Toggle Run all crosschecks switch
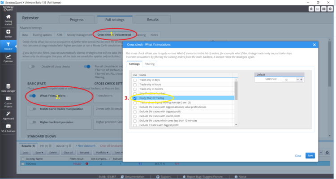The height and width of the screenshot is (179, 336). [87, 67]
